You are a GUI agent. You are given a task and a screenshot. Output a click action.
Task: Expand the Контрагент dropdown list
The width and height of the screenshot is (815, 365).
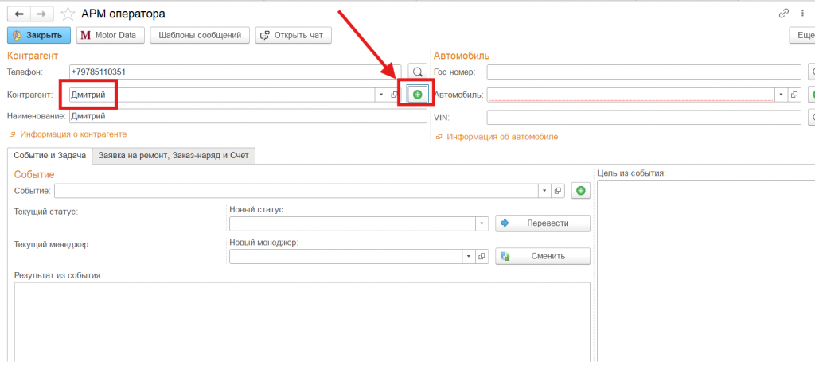(380, 95)
